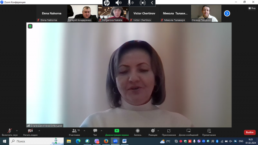Open the Участники participants panel
The image size is (258, 145).
(x=74, y=132)
